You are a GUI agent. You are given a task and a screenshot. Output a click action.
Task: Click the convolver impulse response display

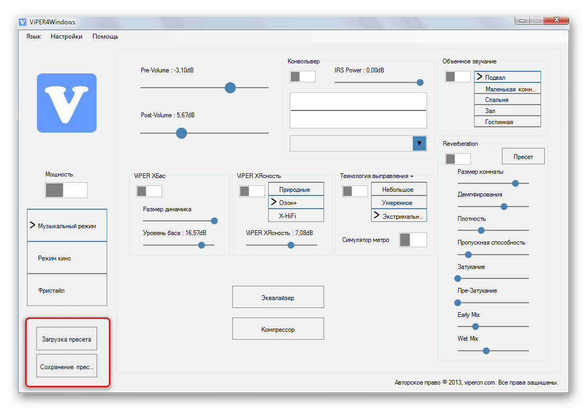point(358,110)
